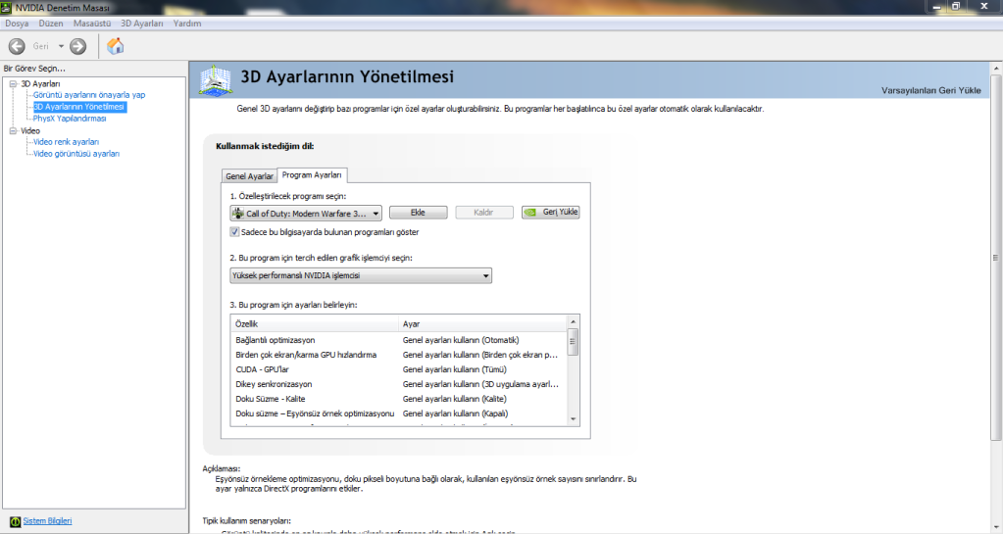Select Görüntü ayarlarını önayarla yap
Viewport: 1003px width, 534px height.
click(89, 95)
